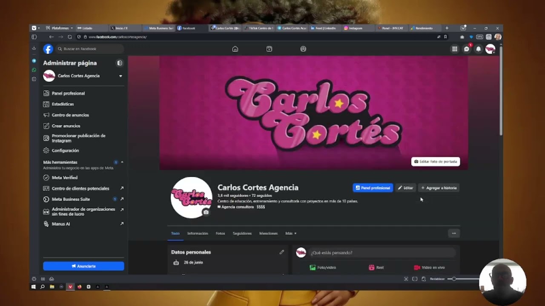
Task: Adjust the browser zoom slider
Action: (x=454, y=279)
